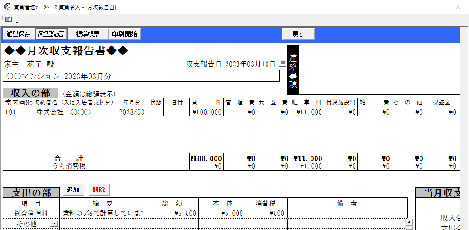Open 標準帳票 standard report
The height and width of the screenshot is (230, 469).
[88, 34]
